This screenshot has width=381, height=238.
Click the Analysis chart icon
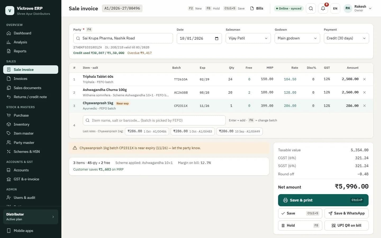point(9,42)
